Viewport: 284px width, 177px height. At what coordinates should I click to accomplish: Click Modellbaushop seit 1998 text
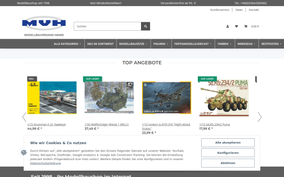coord(33,3)
